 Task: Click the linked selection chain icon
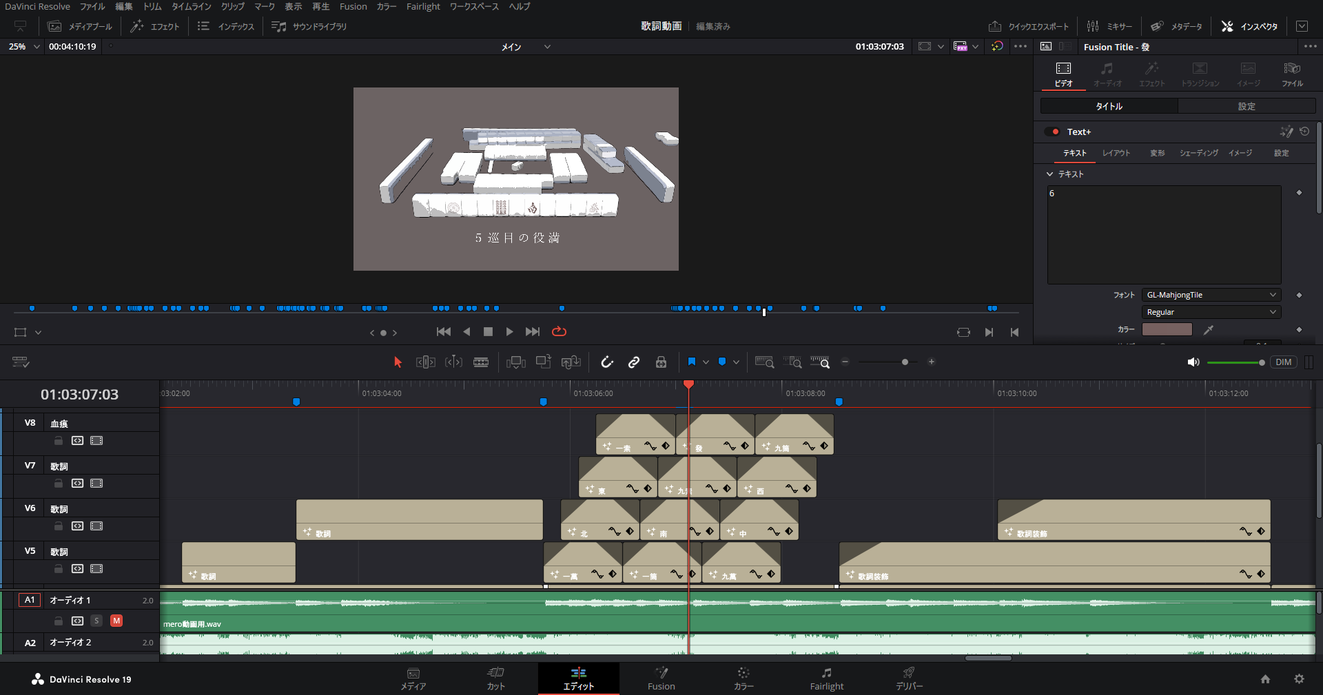(634, 362)
